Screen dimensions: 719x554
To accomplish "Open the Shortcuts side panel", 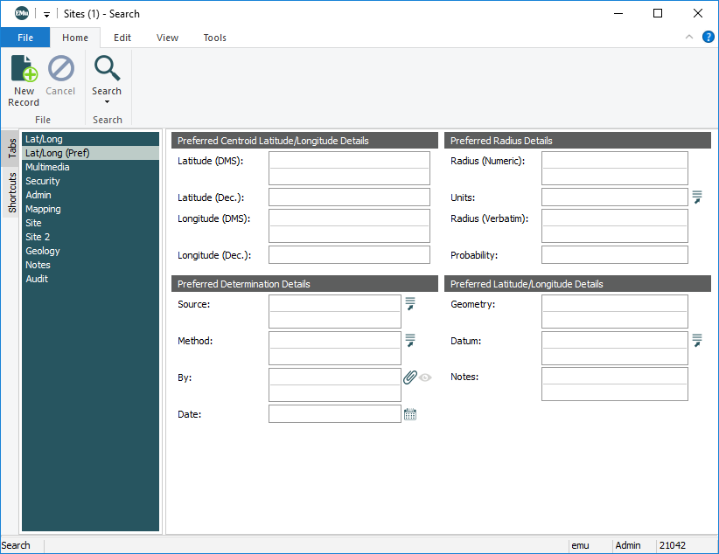I will click(x=12, y=192).
